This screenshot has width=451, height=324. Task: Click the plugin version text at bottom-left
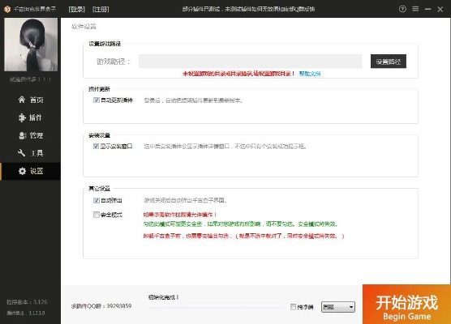[26, 313]
